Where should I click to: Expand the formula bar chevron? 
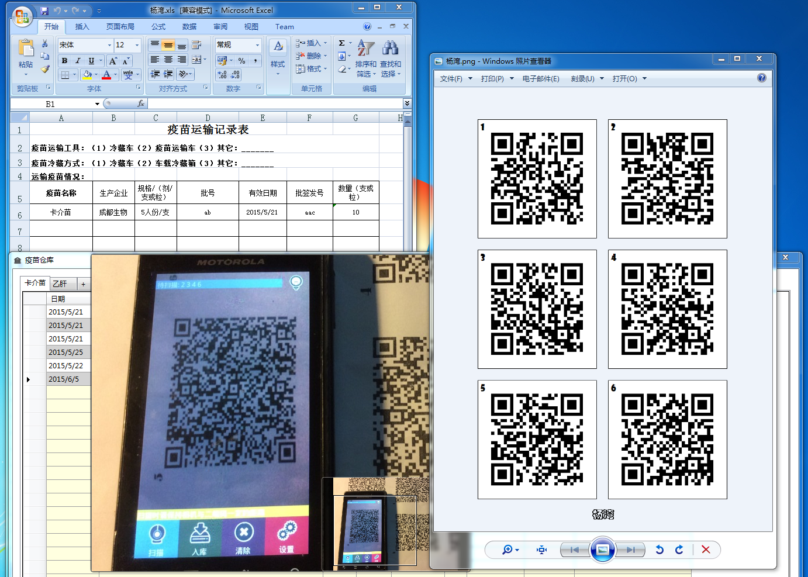pos(407,103)
